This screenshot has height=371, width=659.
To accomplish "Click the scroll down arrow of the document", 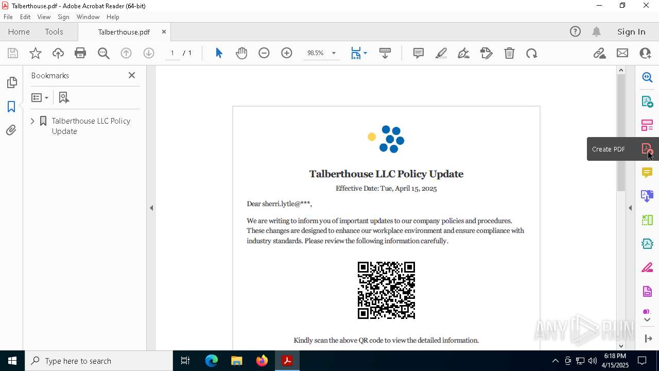I will pos(621,346).
